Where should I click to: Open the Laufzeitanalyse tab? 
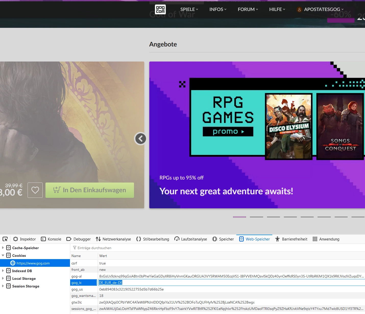[x=191, y=239]
